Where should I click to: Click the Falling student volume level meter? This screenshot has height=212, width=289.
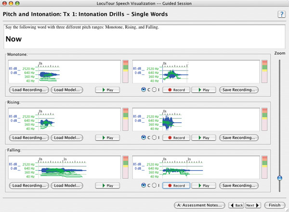pos(264,167)
